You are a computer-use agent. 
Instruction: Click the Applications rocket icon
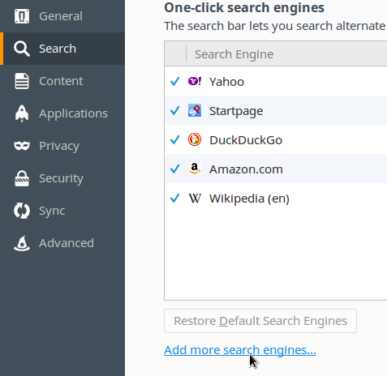tap(22, 113)
